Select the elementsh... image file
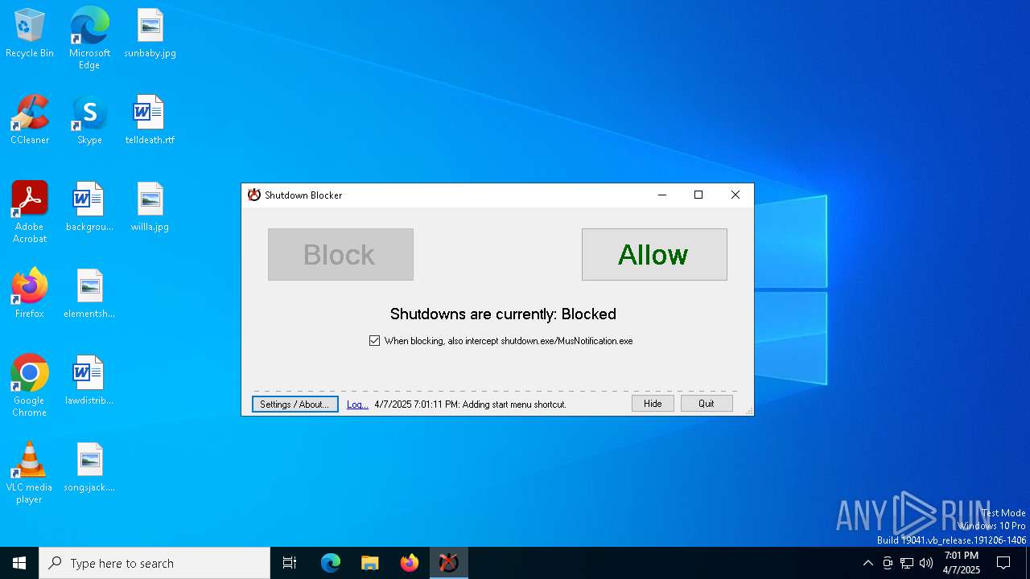 point(89,294)
